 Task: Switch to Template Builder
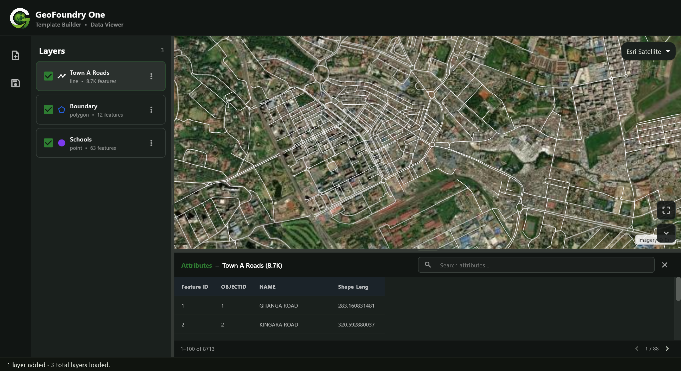pyautogui.click(x=58, y=25)
